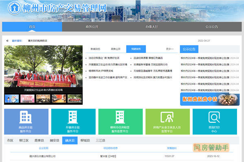244x162 pixels.
Task: Click the 项目楼栋信息 column header
Action: pos(111,148)
